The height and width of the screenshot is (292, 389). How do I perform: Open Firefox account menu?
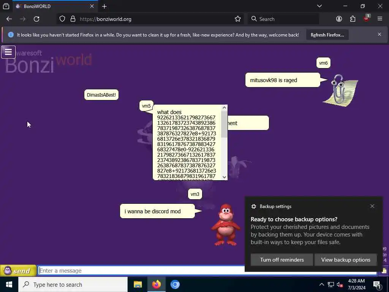pos(339,19)
